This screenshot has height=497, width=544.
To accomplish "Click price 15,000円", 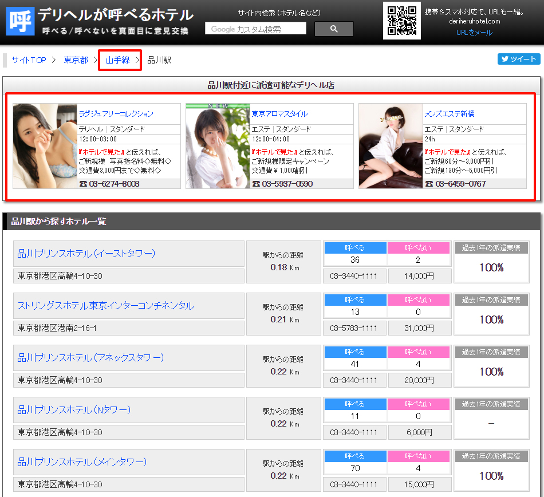I will point(419,484).
